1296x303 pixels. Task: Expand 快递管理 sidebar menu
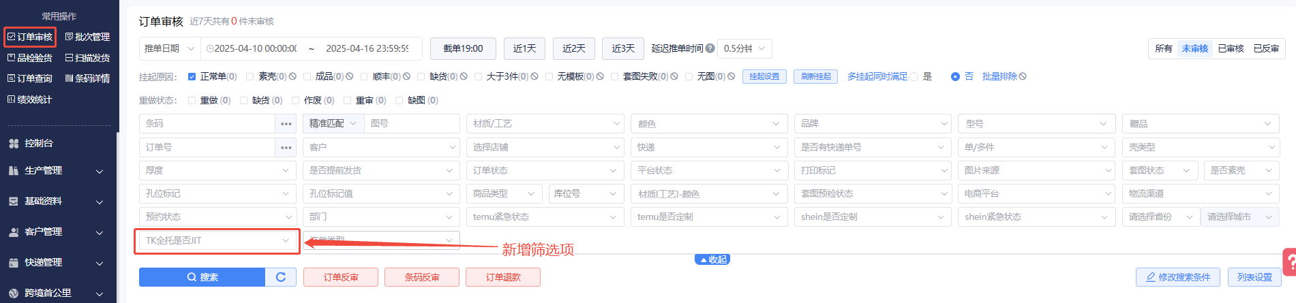[x=58, y=262]
